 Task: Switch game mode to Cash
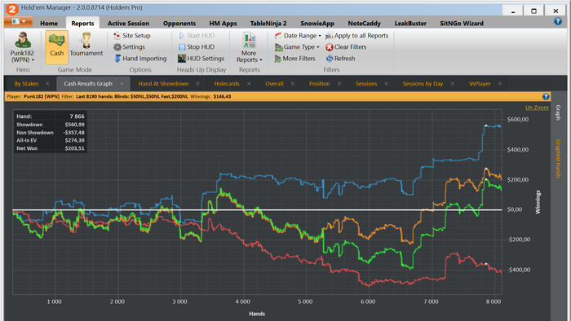point(57,46)
